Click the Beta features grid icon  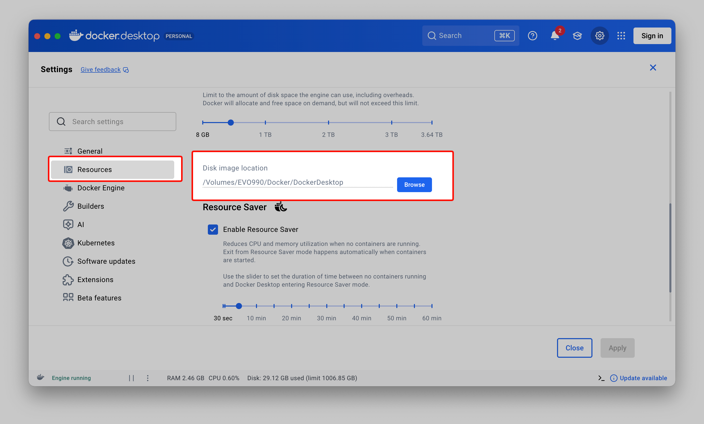pyautogui.click(x=68, y=297)
